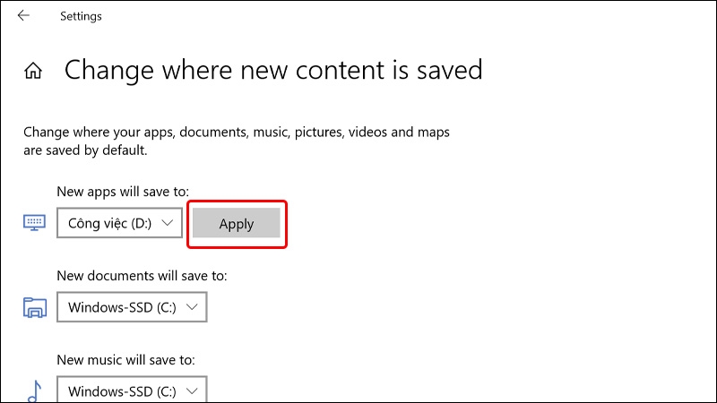Click description line mentioning pictures, videos and maps
Screen dimensions: 717x403
pyautogui.click(x=237, y=132)
